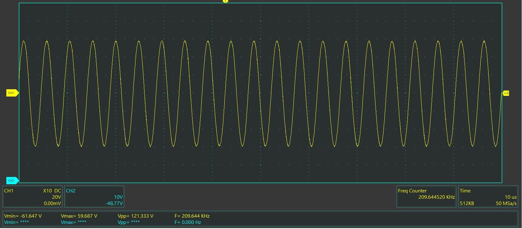Change CH1 20V vertical scale
This screenshot has width=522, height=229.
(56, 197)
